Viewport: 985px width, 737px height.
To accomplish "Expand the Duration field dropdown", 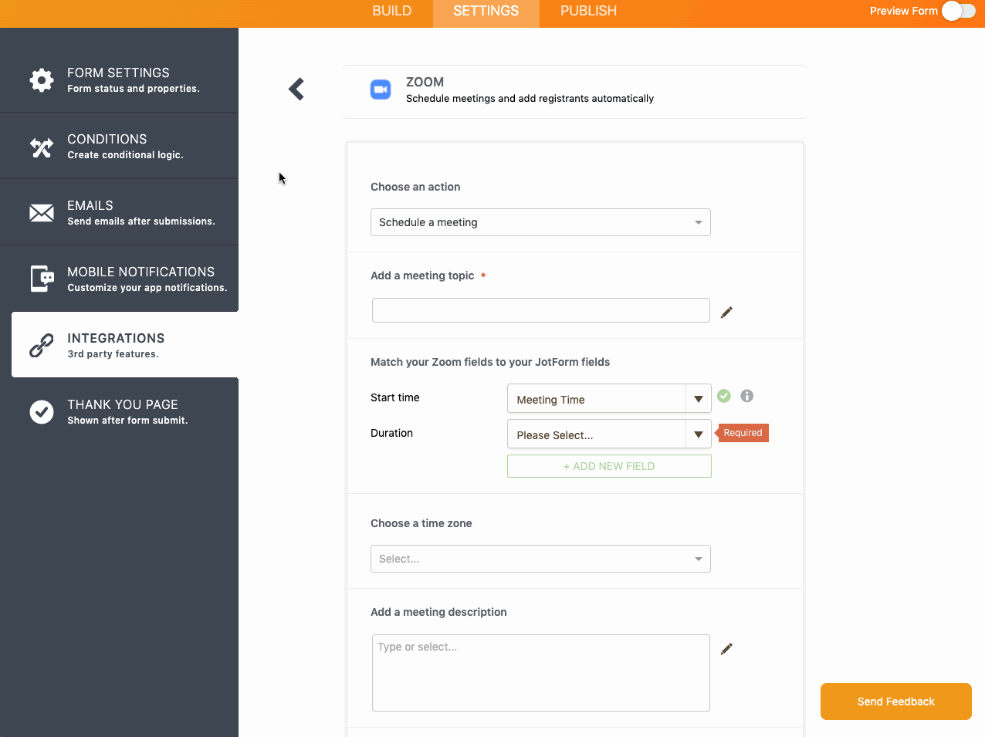I will click(698, 434).
